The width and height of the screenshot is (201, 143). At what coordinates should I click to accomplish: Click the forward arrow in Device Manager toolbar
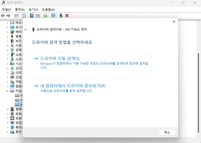[x=8, y=16]
